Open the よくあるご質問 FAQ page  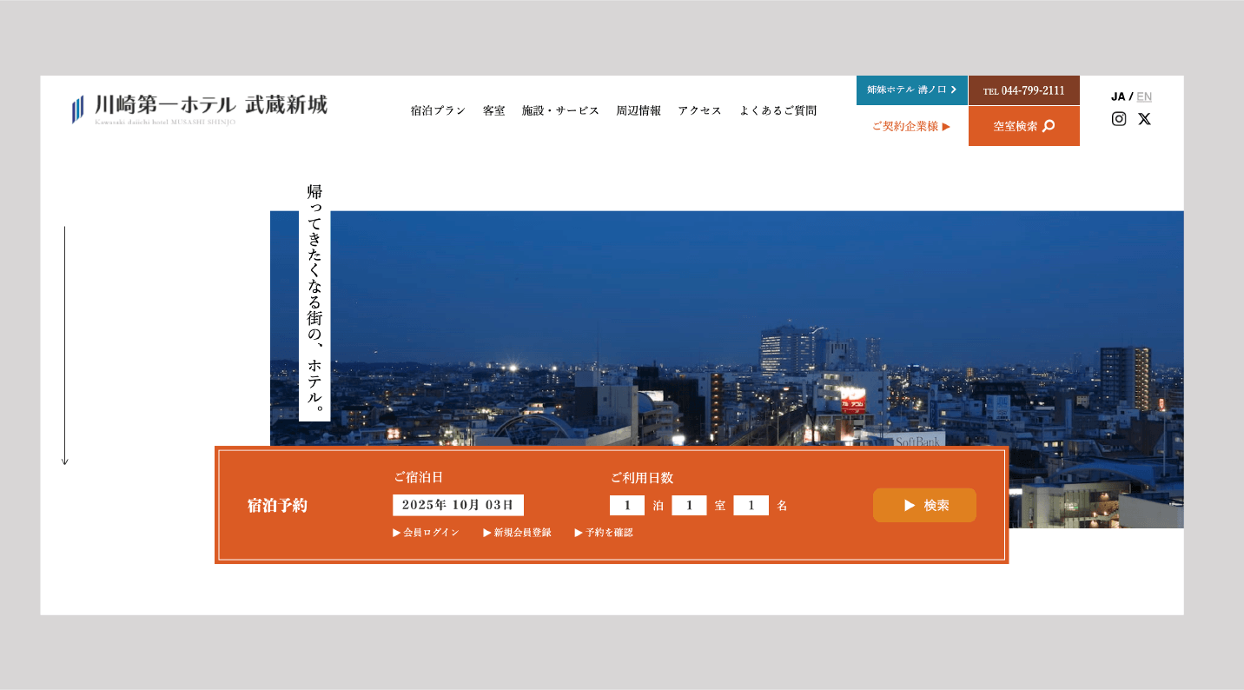777,110
